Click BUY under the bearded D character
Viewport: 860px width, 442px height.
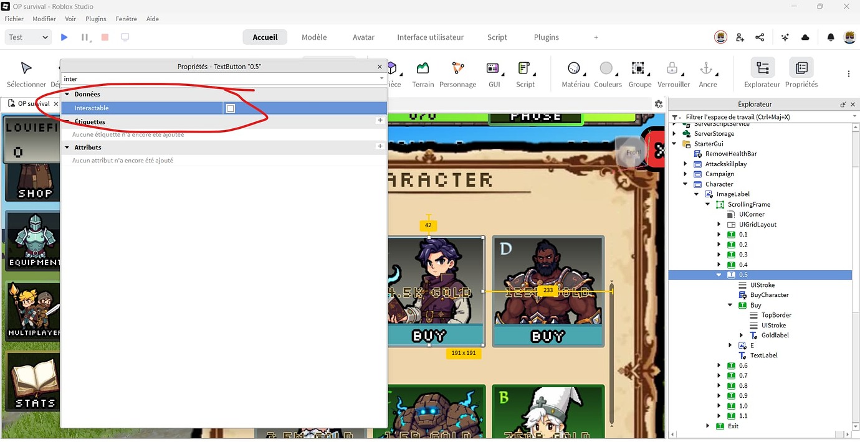(x=548, y=336)
